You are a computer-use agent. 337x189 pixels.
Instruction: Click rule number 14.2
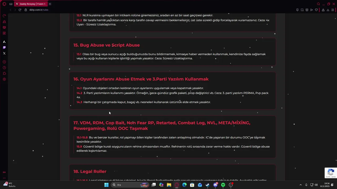coord(79,93)
